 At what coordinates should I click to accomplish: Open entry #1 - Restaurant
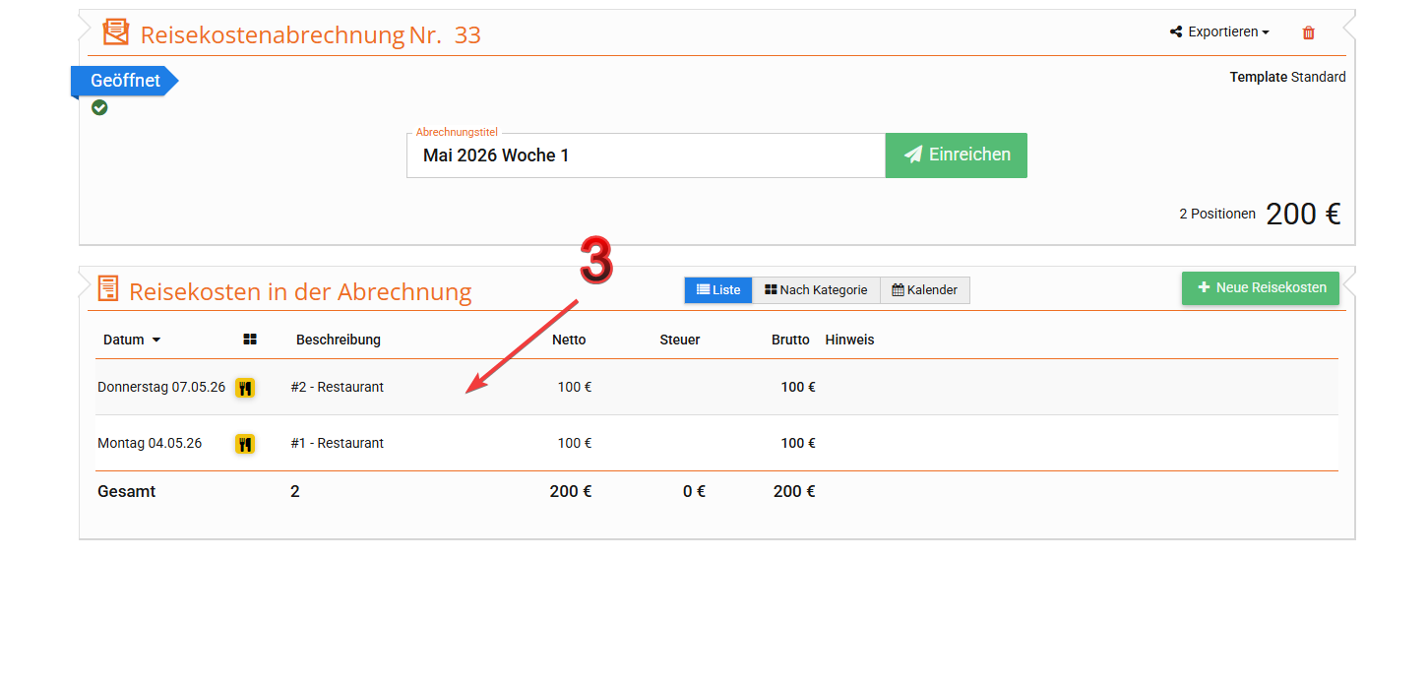pos(338,443)
